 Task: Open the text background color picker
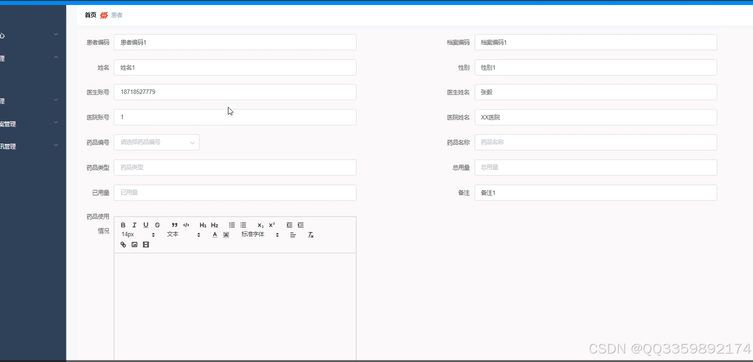226,235
